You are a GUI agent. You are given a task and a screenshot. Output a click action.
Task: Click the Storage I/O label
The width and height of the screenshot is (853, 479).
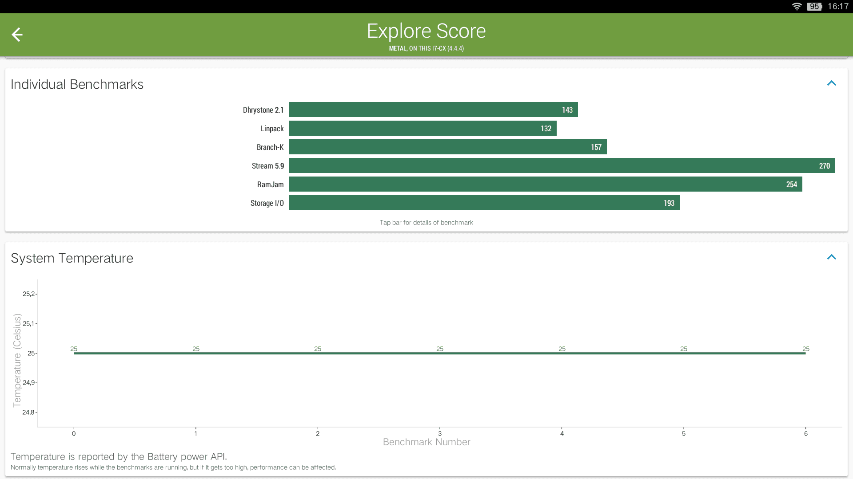click(x=267, y=203)
